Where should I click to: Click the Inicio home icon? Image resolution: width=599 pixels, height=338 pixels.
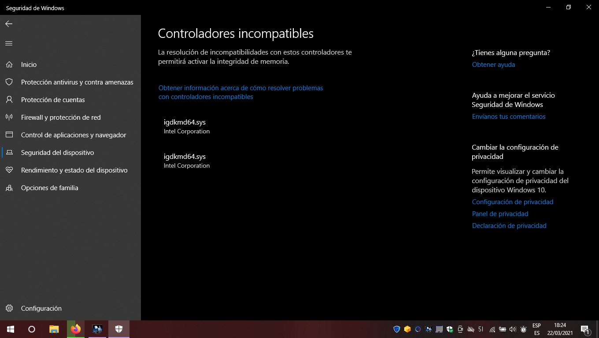(9, 65)
